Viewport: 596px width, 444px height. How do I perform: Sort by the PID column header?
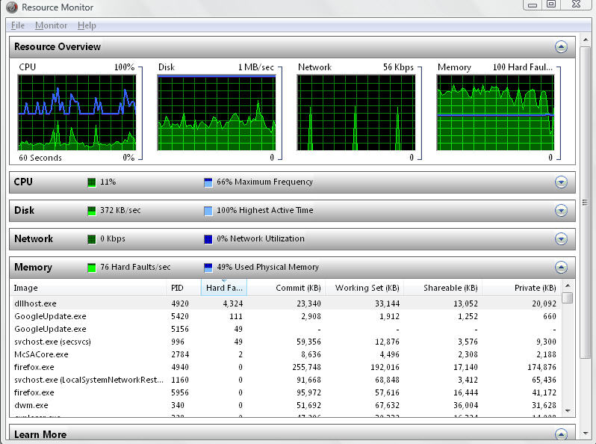[x=184, y=288]
